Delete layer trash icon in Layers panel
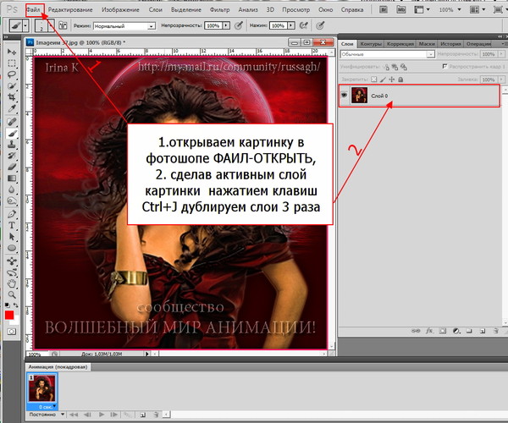This screenshot has height=423, width=508. click(495, 331)
